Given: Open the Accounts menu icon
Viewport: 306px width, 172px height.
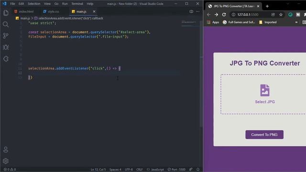Looking at the screenshot, I should [6, 150].
